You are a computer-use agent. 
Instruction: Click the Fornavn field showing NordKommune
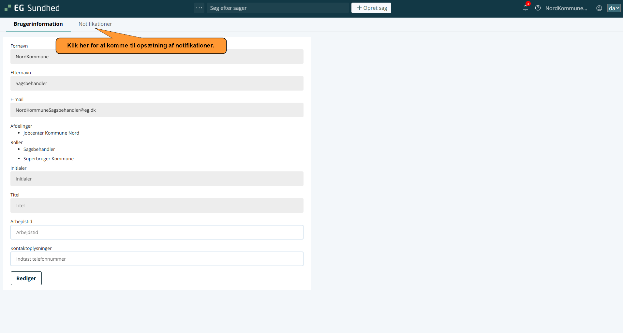[x=157, y=59]
